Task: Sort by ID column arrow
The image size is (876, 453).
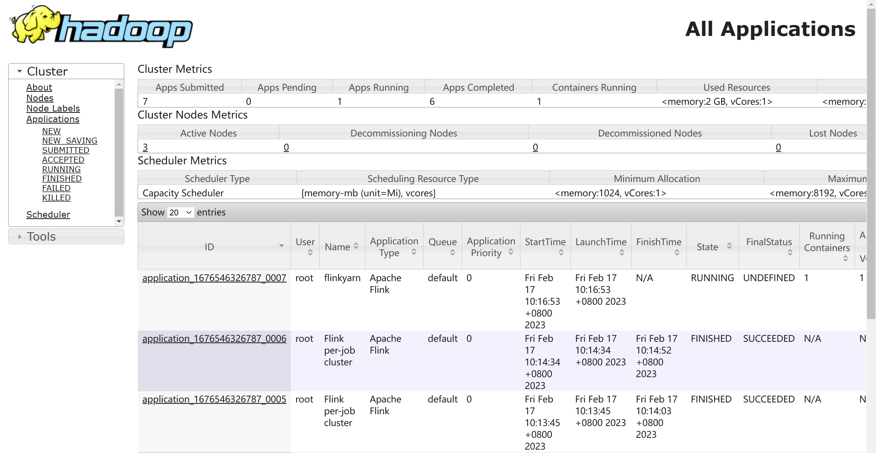Action: (282, 245)
